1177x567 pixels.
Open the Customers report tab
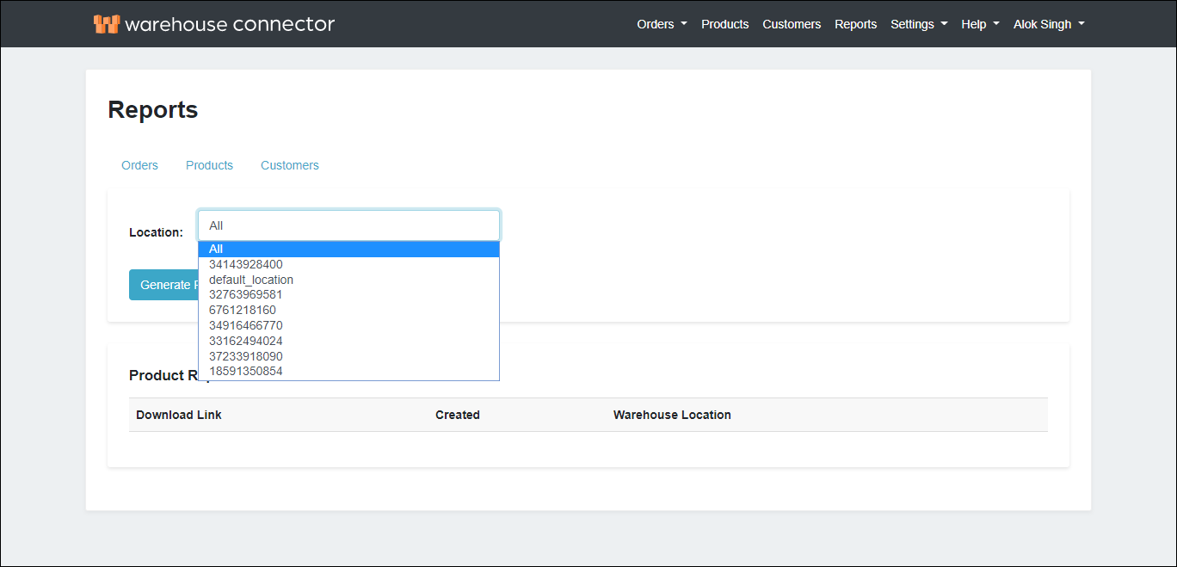(x=289, y=165)
